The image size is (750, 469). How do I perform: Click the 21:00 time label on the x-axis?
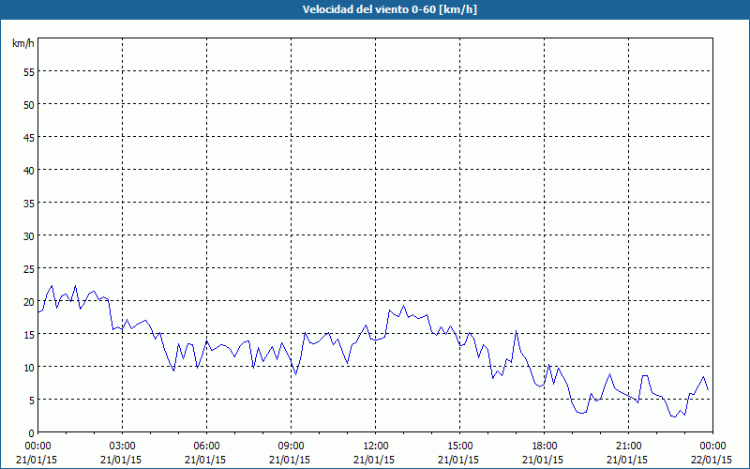tap(628, 446)
